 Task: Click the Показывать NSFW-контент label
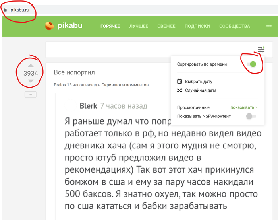point(204,116)
